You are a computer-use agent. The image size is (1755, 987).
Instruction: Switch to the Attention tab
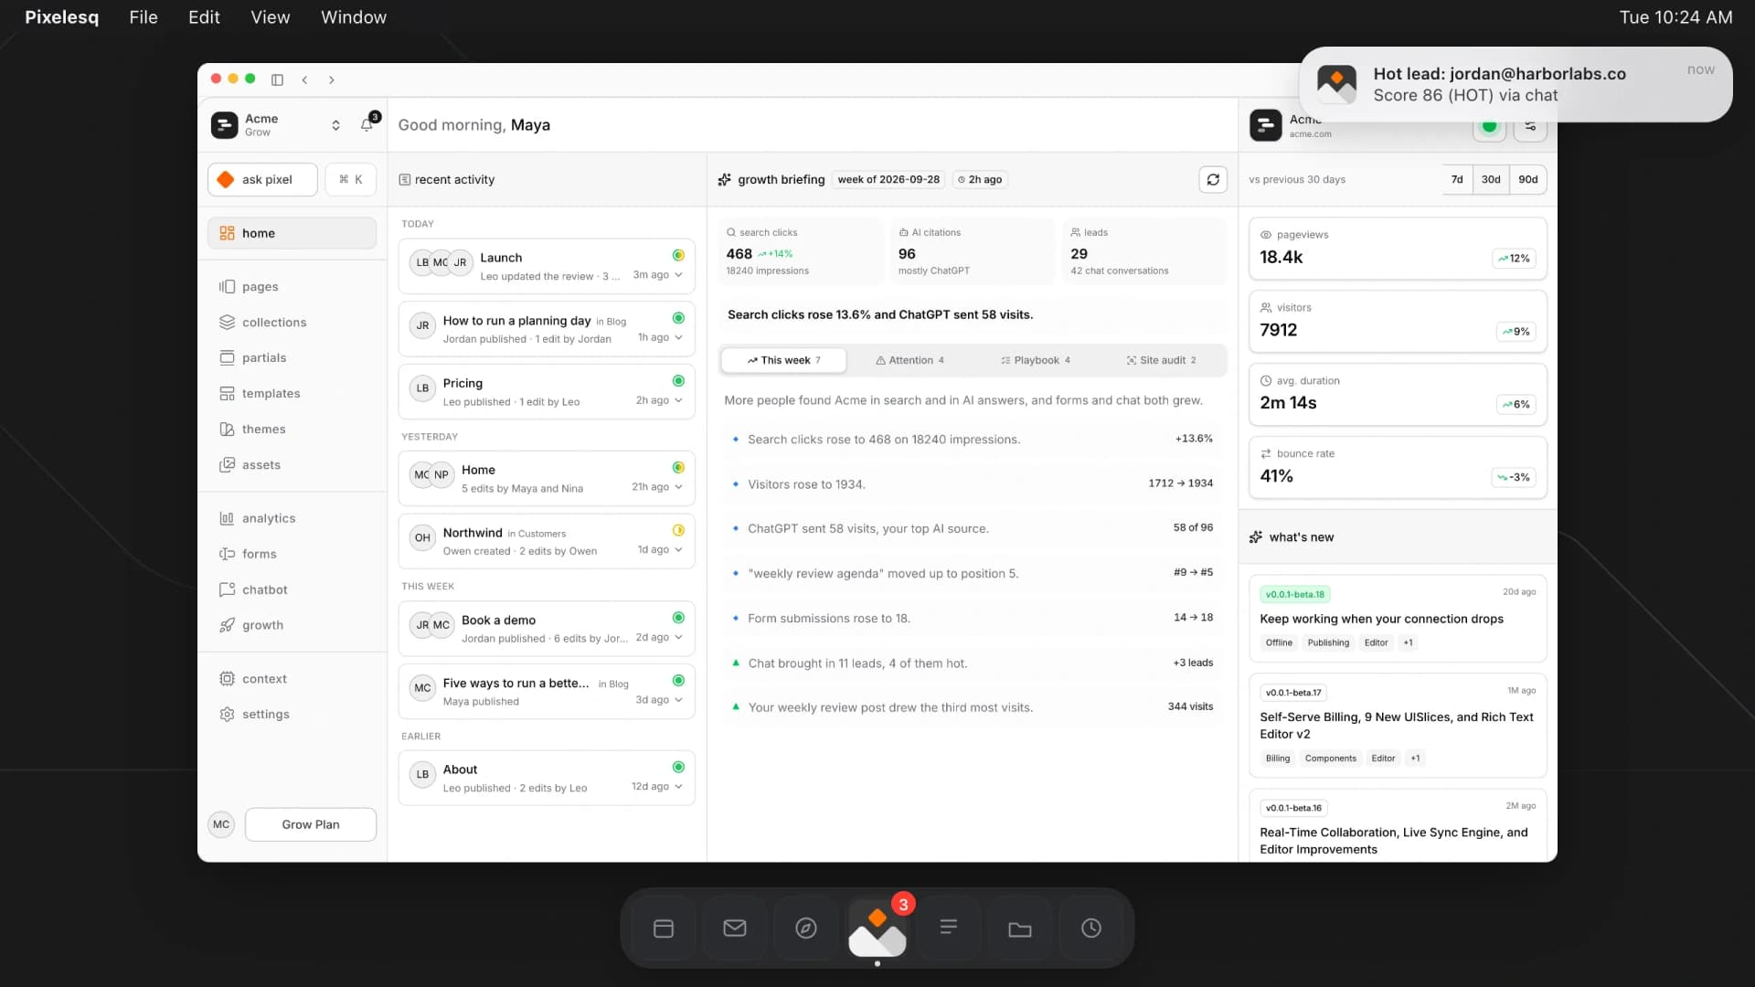[909, 360]
